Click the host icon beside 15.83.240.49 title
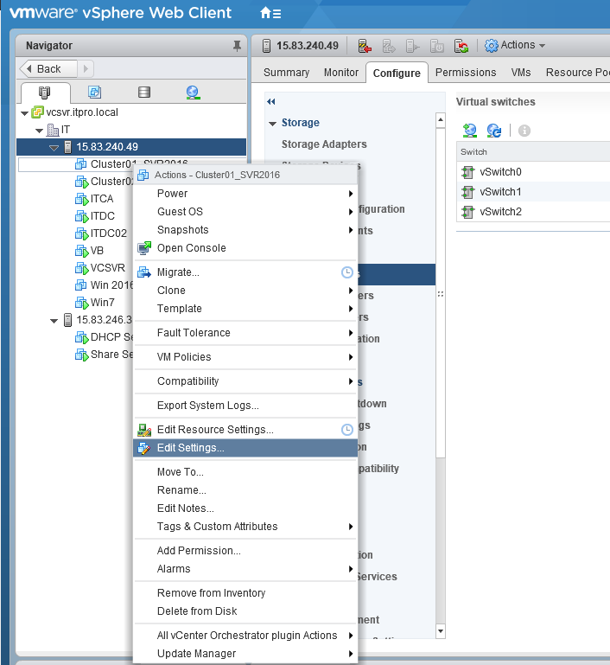 click(266, 45)
